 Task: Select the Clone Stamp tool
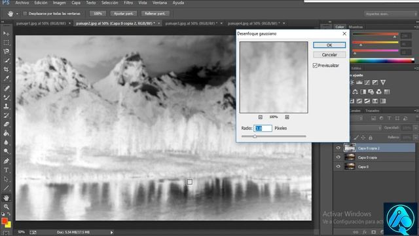click(x=6, y=106)
